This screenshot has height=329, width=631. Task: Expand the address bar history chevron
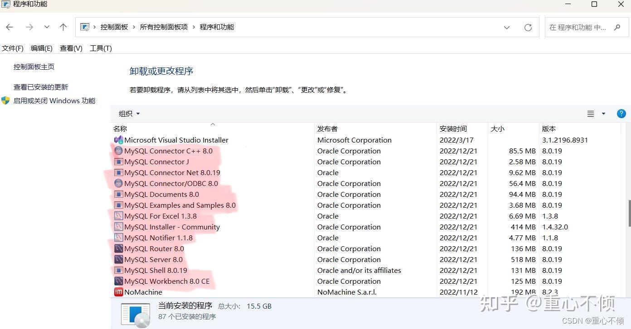click(506, 27)
